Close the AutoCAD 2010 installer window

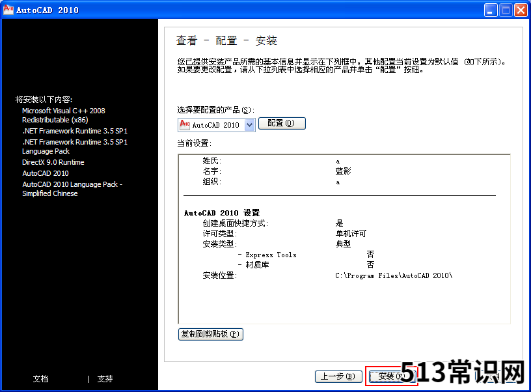coord(521,10)
